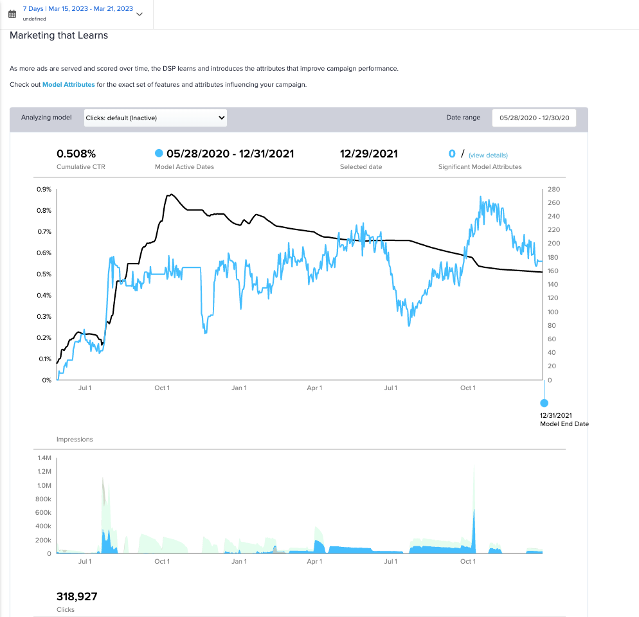Viewport: 639px width, 617px height.
Task: Open the Analyzing model dropdown
Action: pos(156,118)
